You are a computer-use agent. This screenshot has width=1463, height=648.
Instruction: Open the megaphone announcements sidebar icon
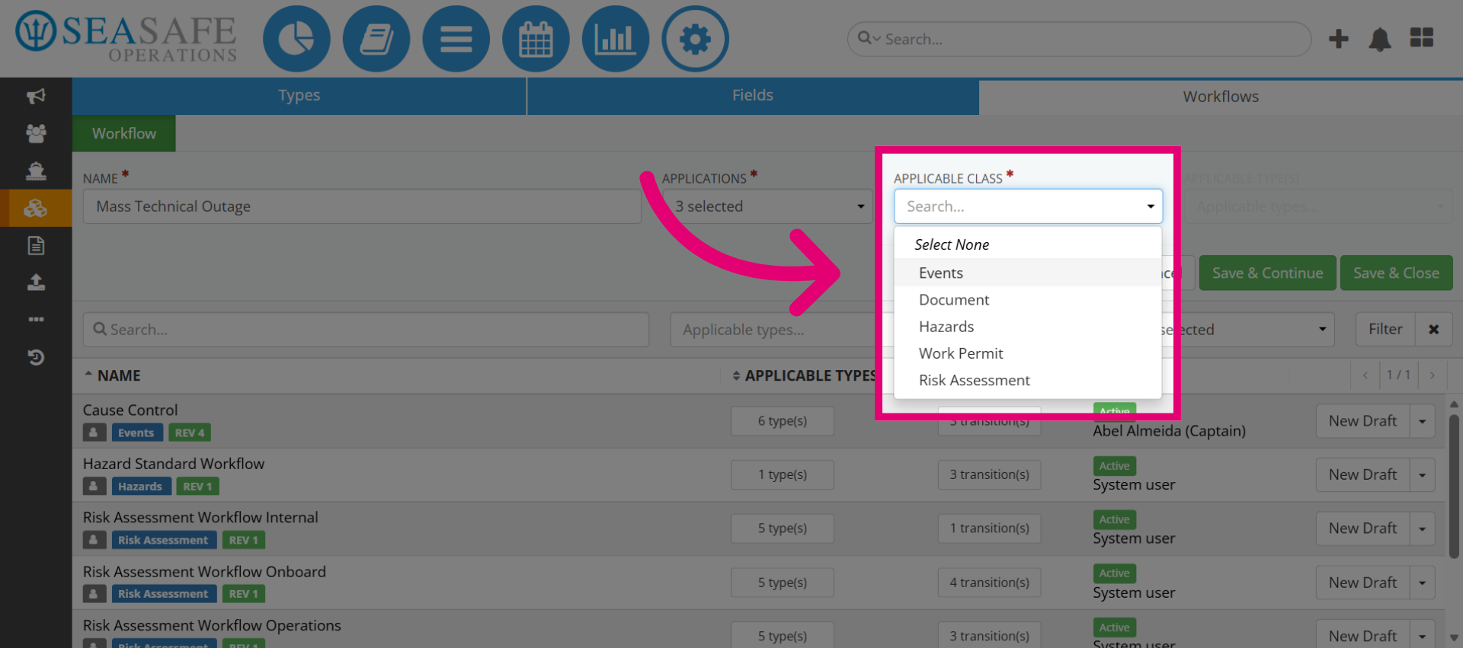click(x=36, y=96)
